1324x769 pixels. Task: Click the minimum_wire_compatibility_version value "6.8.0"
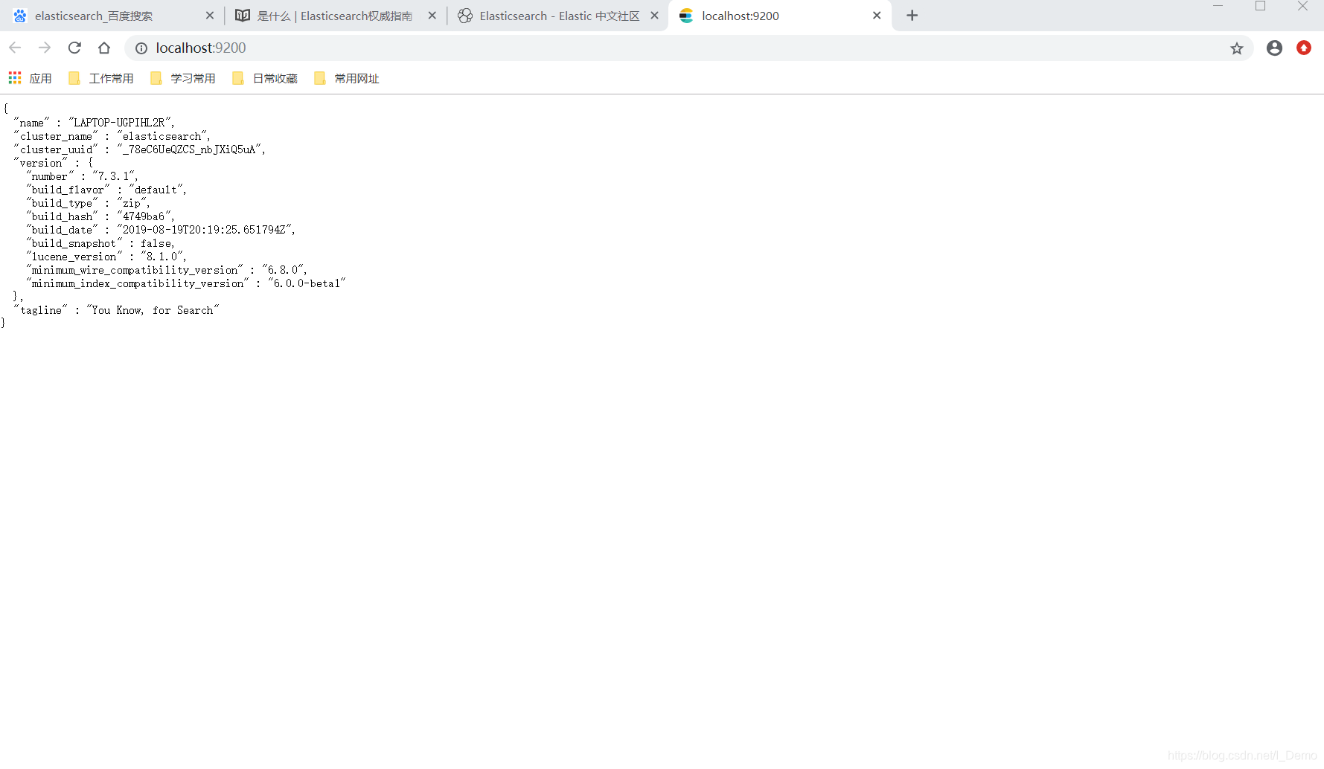(283, 270)
